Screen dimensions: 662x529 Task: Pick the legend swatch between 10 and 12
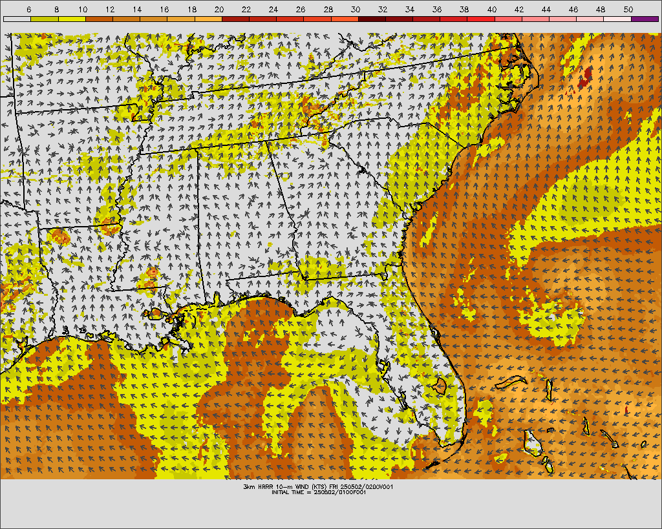(99, 19)
